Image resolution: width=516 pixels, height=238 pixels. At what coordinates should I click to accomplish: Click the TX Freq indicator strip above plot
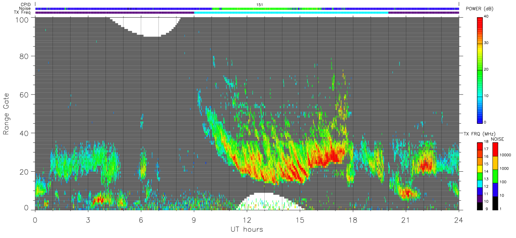click(247, 13)
